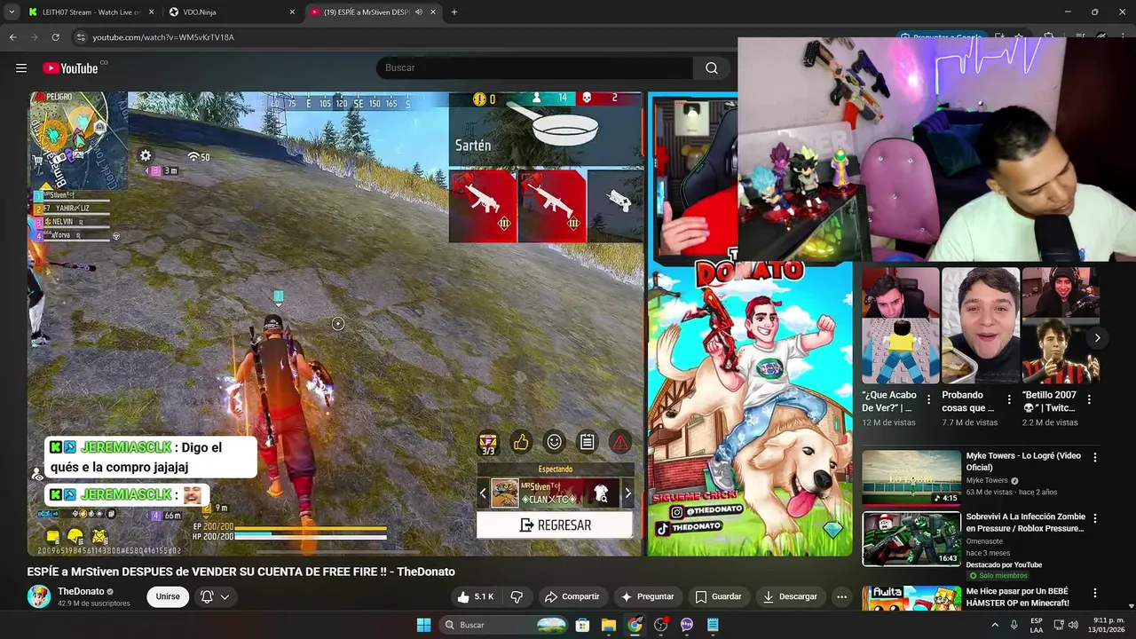This screenshot has width=1136, height=639.
Task: Go back with the browser back arrow
Action: point(12,37)
